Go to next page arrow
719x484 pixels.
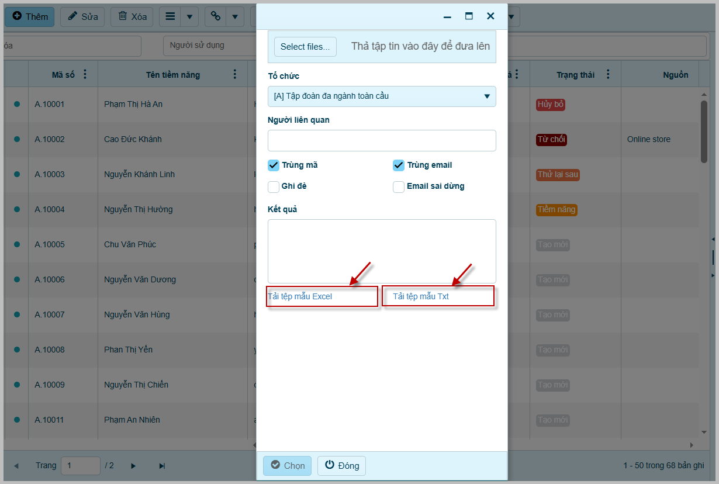point(133,466)
